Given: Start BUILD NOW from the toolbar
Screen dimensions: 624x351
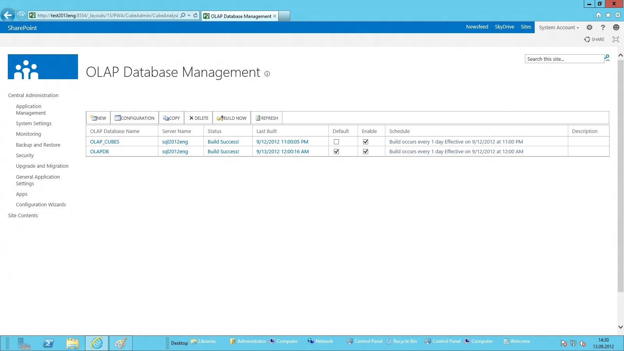Looking at the screenshot, I should [x=232, y=118].
